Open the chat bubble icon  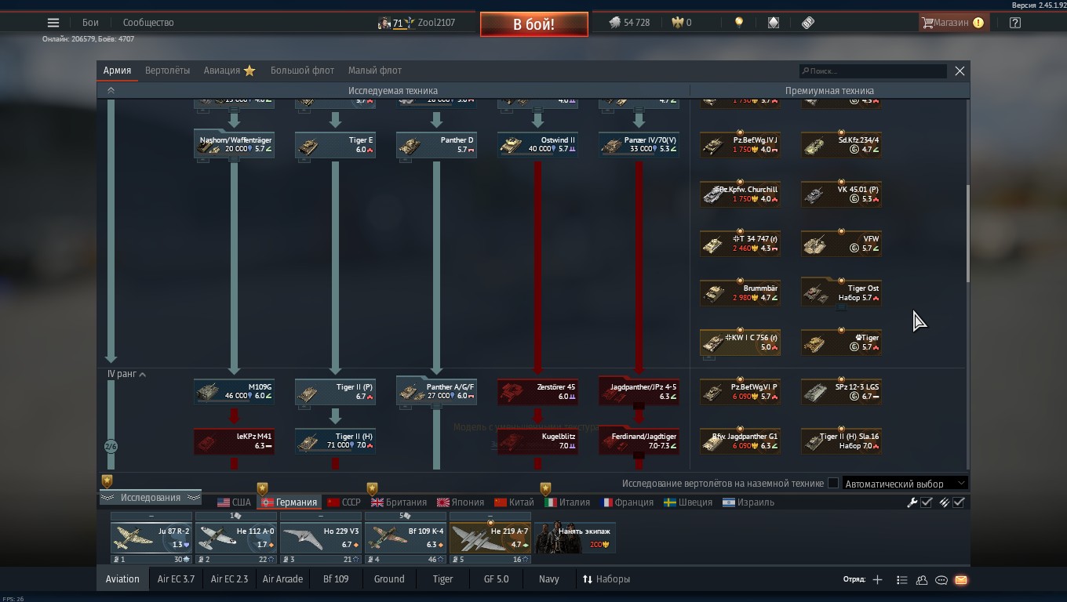[x=941, y=580]
